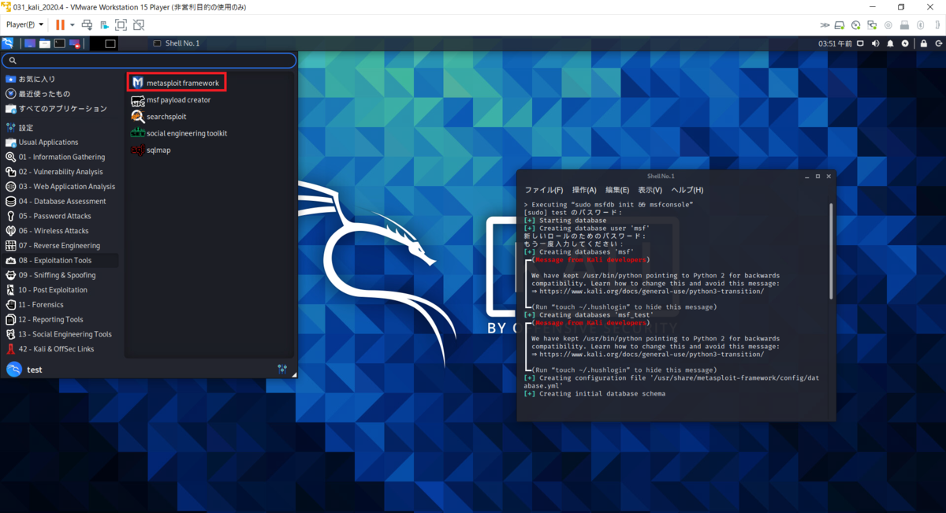Screen dimensions: 946x513
Task: Open Usual Applications category
Action: [61, 143]
